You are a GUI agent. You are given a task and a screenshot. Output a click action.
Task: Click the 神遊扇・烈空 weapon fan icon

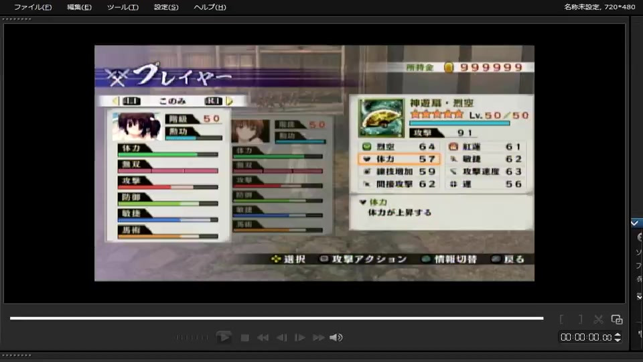pos(381,118)
